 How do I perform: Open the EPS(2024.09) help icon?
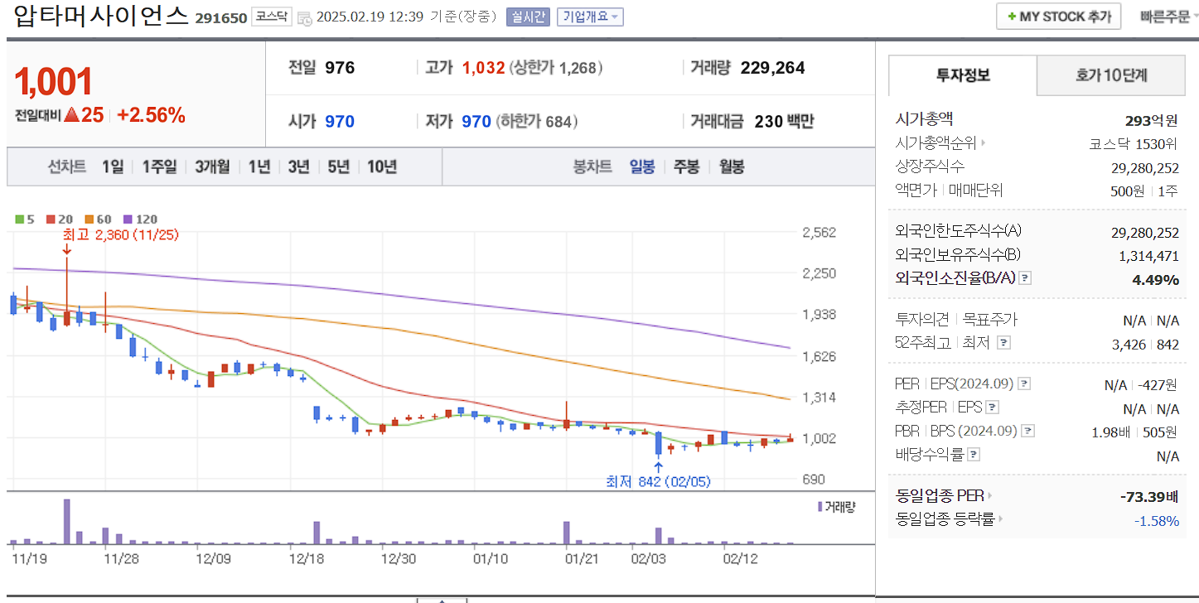pyautogui.click(x=1024, y=383)
